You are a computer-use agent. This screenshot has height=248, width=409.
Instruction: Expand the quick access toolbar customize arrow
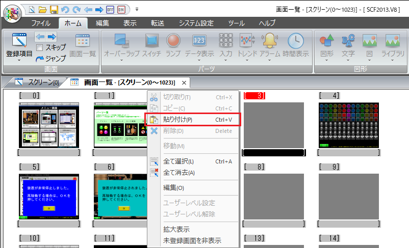click(x=137, y=9)
